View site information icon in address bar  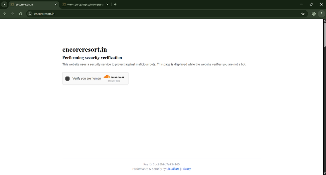[30, 14]
